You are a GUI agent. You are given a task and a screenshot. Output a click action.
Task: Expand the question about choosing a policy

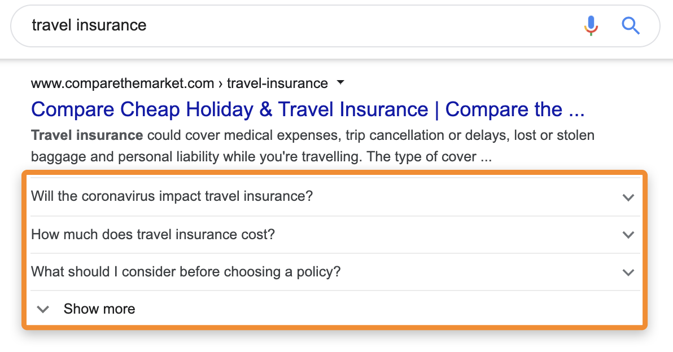(x=186, y=271)
